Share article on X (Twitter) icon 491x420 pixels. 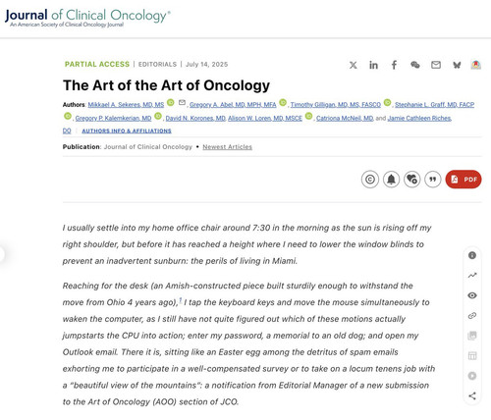[353, 65]
